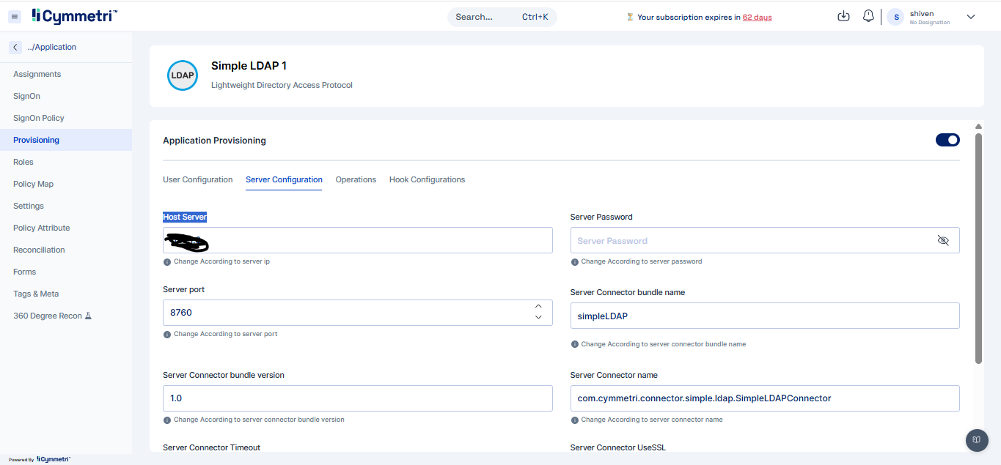Click the LDAP application logo icon
The image size is (1001, 465).
tap(183, 75)
